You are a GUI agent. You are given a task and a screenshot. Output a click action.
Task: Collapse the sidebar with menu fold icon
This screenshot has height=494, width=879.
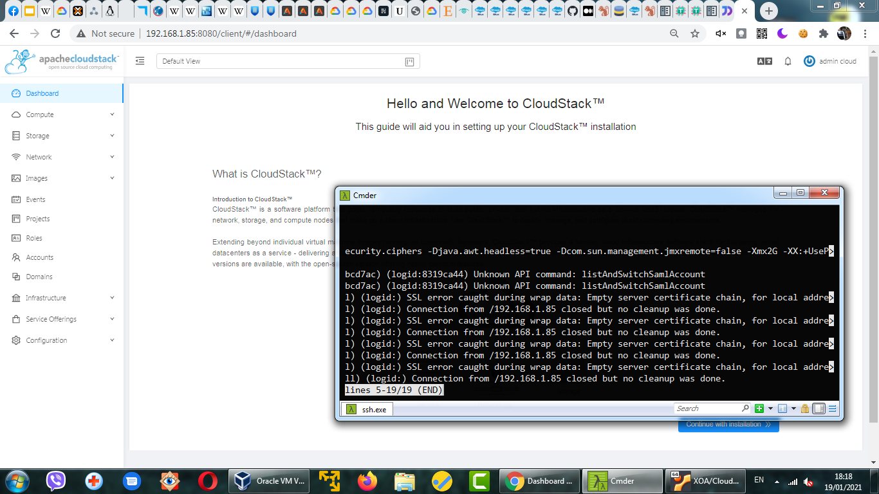[140, 61]
